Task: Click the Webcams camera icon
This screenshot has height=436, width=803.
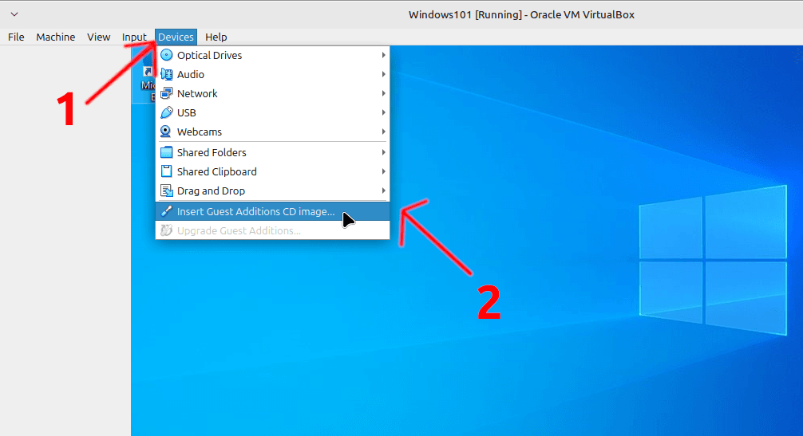Action: [165, 132]
